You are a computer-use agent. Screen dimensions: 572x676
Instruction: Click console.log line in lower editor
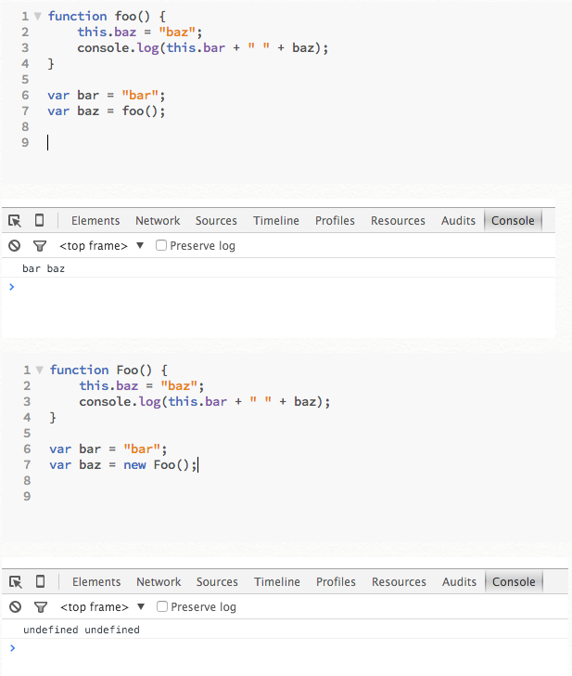pos(205,402)
